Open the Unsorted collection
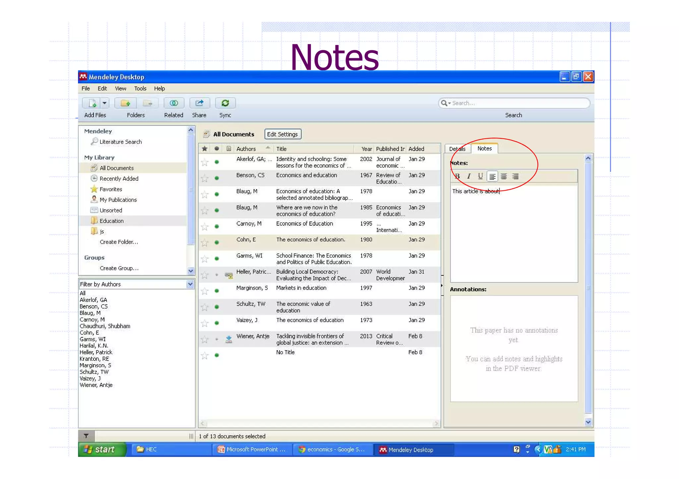Screen dimensions: 679x479 pyautogui.click(x=111, y=211)
